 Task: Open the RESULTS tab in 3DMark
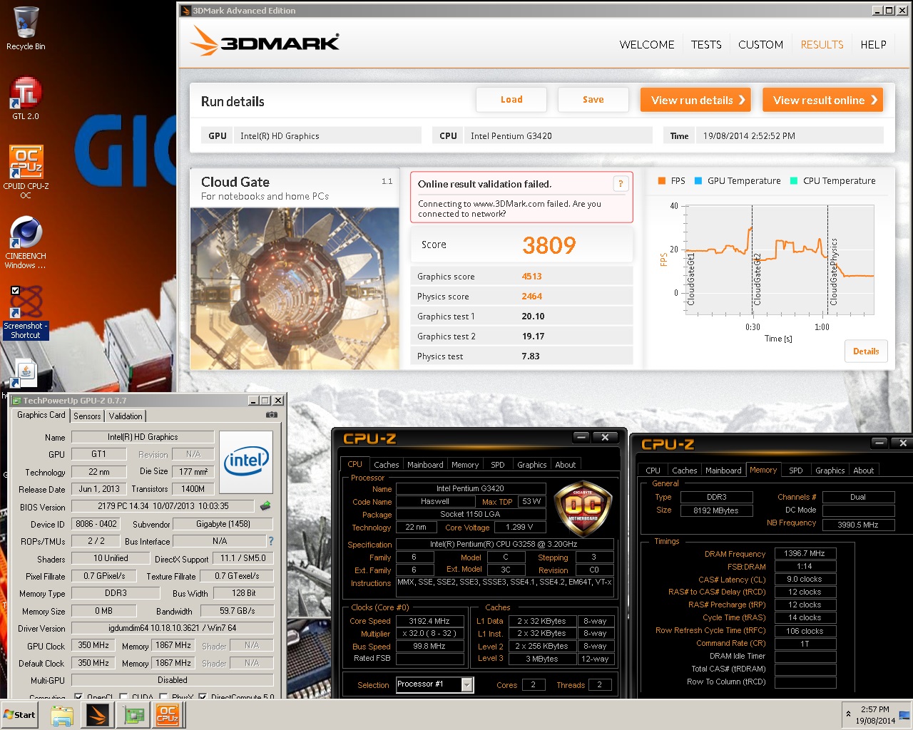[822, 44]
